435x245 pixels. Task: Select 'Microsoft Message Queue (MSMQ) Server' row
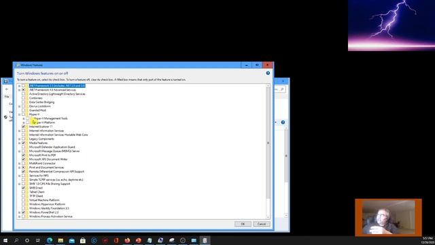click(x=54, y=151)
